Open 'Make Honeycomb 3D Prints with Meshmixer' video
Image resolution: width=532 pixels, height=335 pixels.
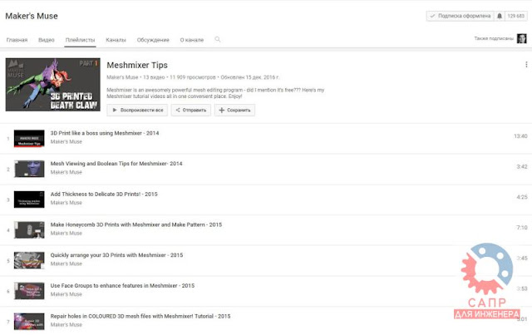point(136,224)
